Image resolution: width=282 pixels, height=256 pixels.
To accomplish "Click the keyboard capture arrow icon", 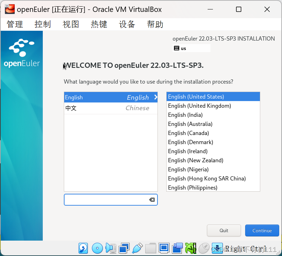I will [217, 248].
